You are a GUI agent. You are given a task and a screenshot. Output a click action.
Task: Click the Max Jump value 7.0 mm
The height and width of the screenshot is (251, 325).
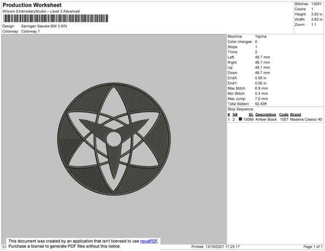(x=262, y=98)
